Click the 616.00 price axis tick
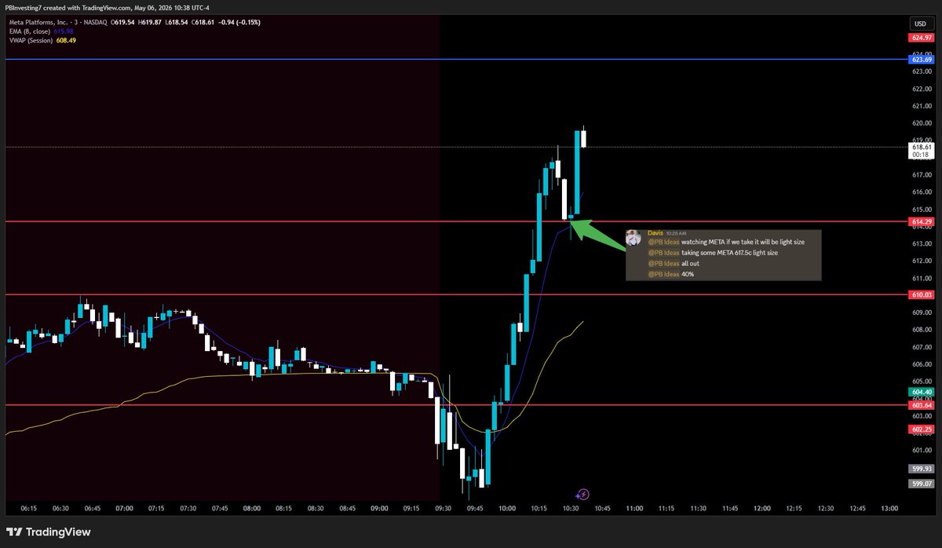 click(921, 192)
